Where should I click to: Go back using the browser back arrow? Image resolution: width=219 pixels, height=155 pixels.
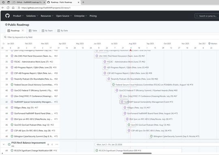(3, 8)
